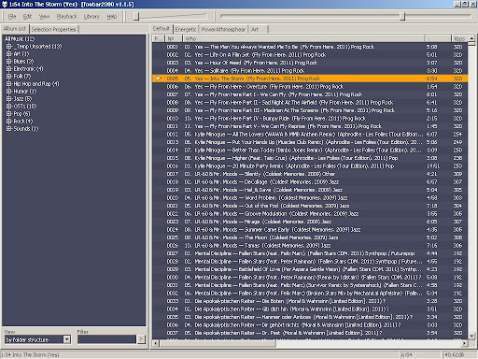Expand the Rock tree node

tap(8, 122)
